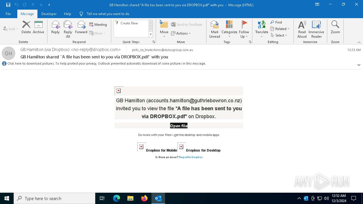The height and width of the screenshot is (204, 363).
Task: Open the Follow Up flag menu
Action: pyautogui.click(x=244, y=29)
